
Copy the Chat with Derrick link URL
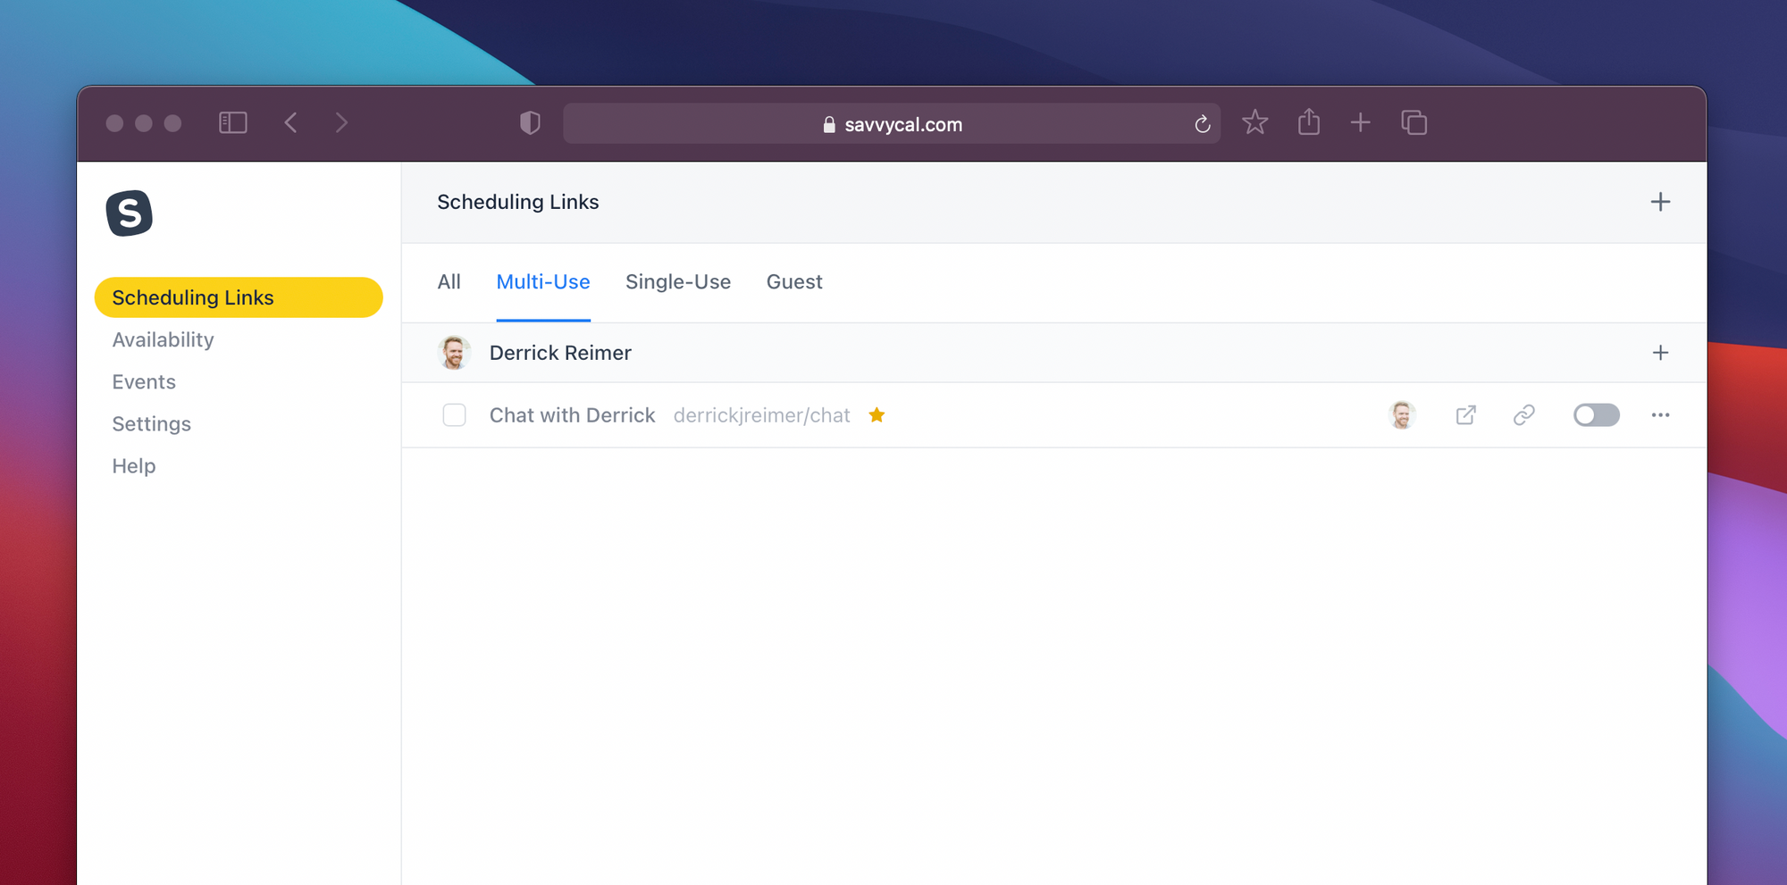(x=1523, y=415)
